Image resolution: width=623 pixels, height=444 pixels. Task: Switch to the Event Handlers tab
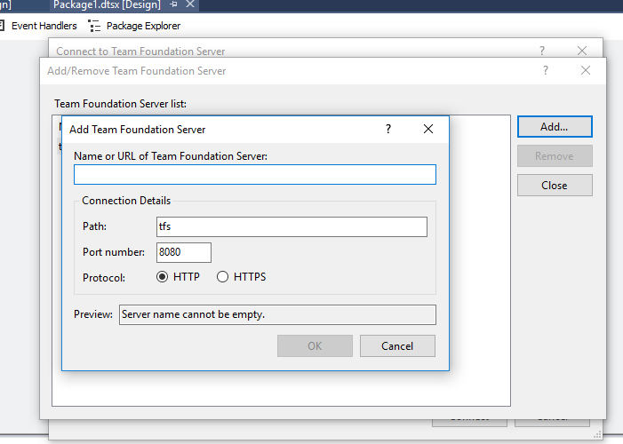(39, 26)
